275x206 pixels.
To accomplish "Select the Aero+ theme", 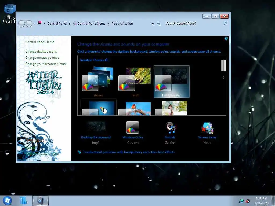I will click(98, 82).
